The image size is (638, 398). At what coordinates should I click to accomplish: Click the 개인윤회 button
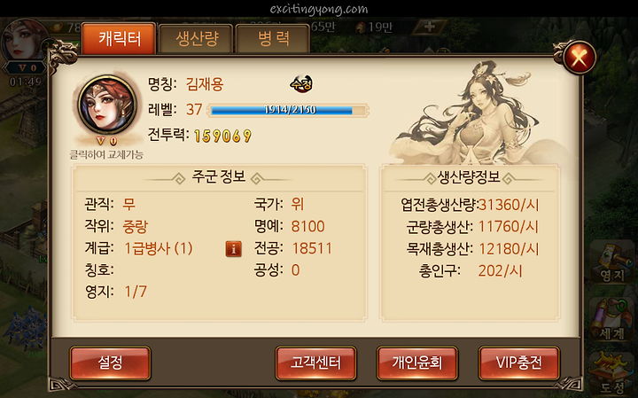click(x=417, y=363)
